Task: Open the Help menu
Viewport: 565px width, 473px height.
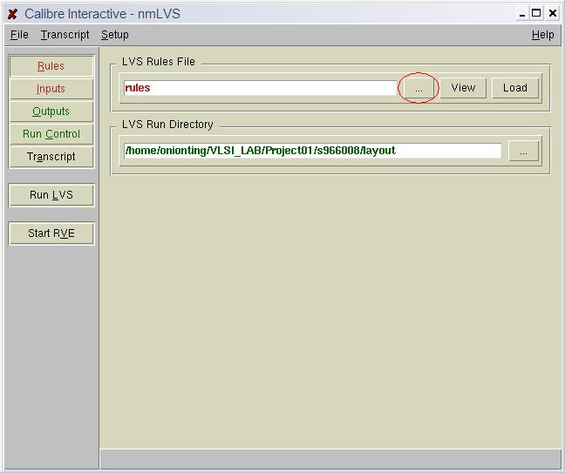Action: [542, 35]
